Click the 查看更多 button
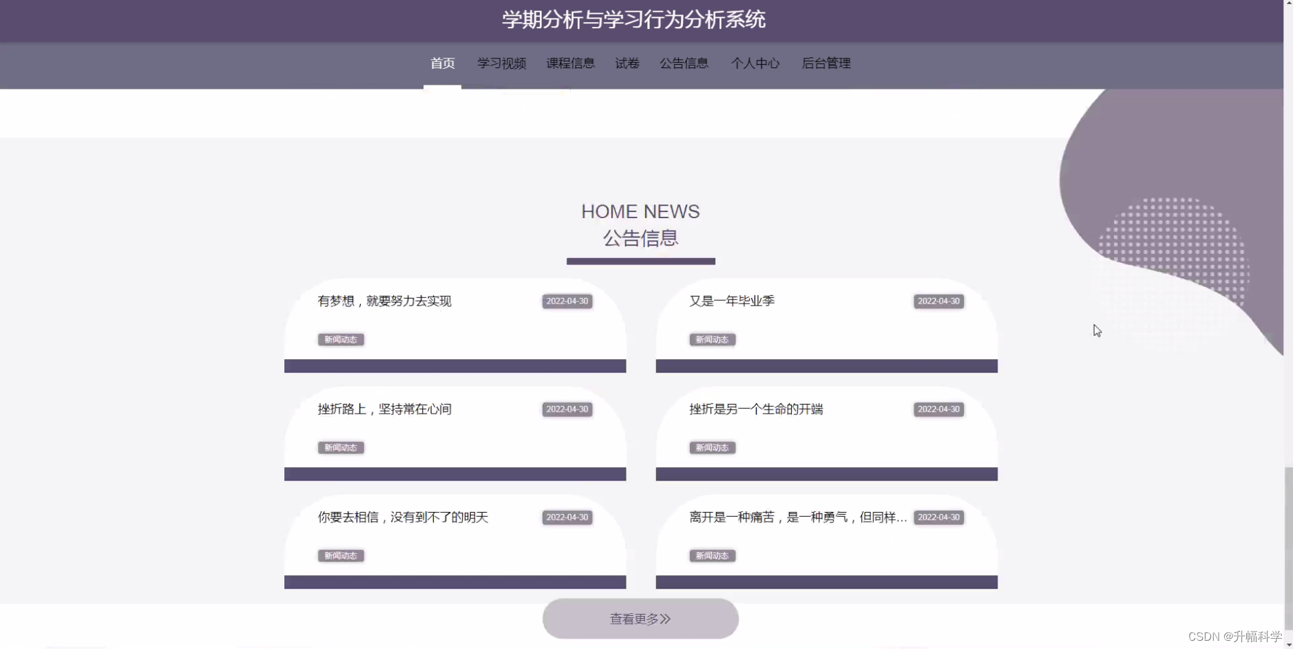The height and width of the screenshot is (649, 1293). (x=640, y=618)
